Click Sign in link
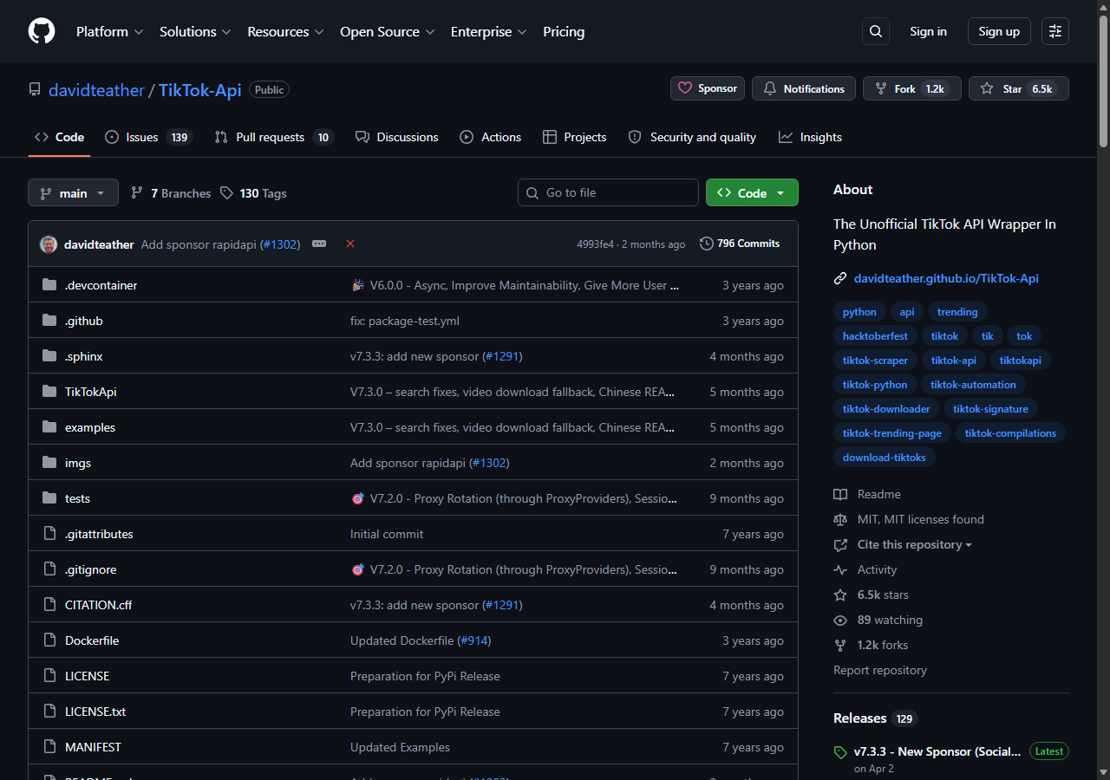1110x780 pixels. click(x=928, y=31)
